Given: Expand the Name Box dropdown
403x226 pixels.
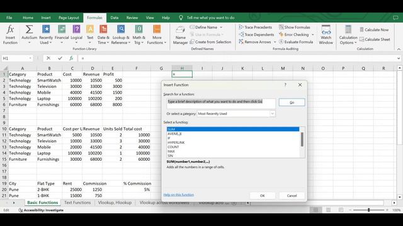Looking at the screenshot, I should 30,58.
